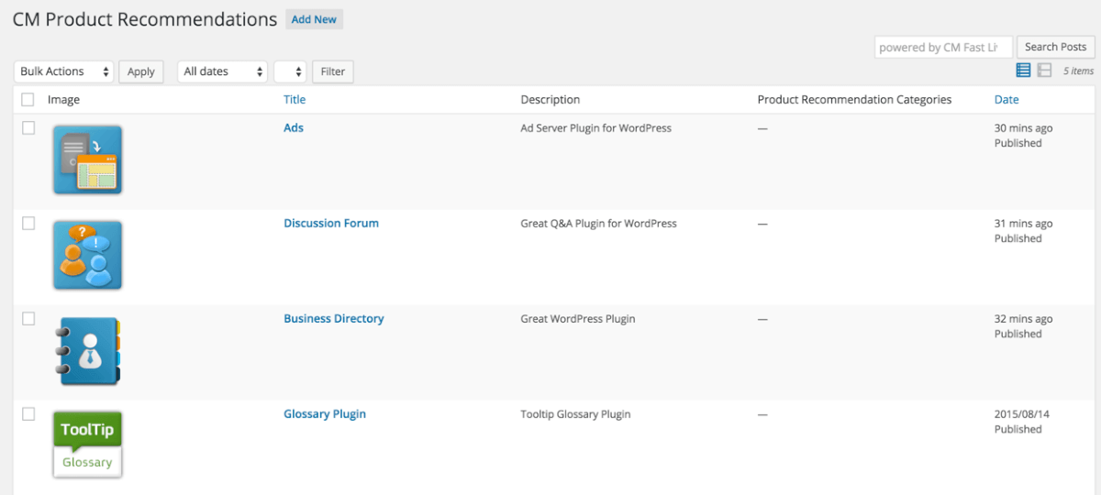Open the Bulk Actions dropdown
Image resolution: width=1101 pixels, height=495 pixels.
64,71
